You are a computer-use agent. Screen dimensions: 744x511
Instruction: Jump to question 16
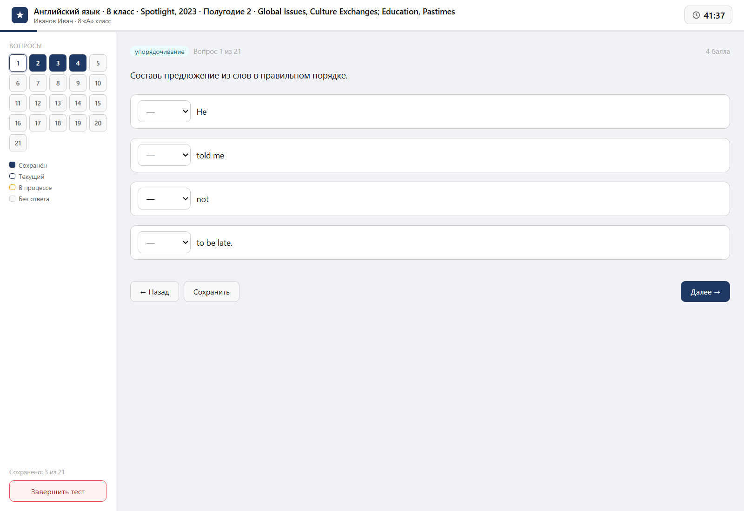18,123
